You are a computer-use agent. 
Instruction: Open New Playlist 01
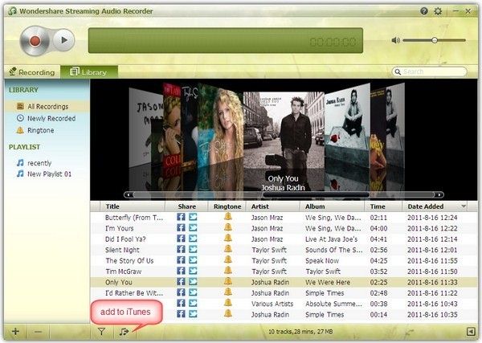tap(44, 174)
